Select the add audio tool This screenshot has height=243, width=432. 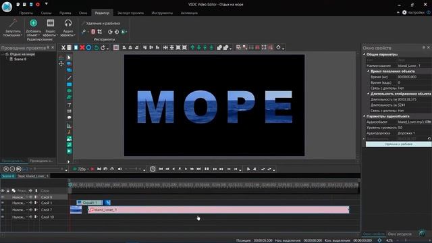69,145
